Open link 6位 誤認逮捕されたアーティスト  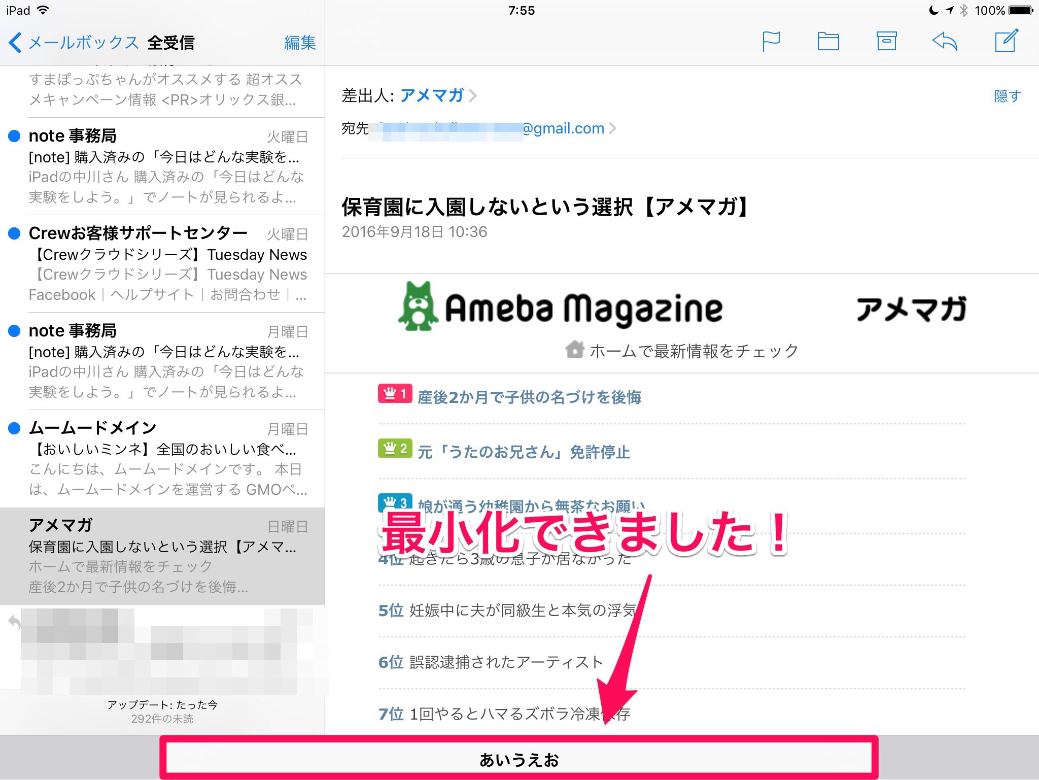click(x=491, y=662)
